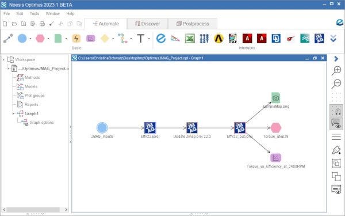Screen dimensions: 345x216
Task: Expand more interfaces with double chevron
Action: tap(333, 39)
